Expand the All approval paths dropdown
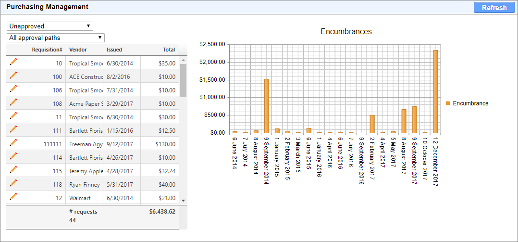This screenshot has width=518, height=242. 56,38
